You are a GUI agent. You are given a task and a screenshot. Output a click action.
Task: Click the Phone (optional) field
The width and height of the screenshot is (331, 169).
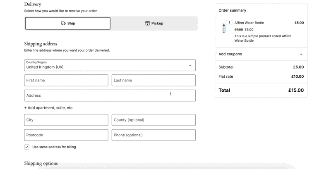click(154, 135)
